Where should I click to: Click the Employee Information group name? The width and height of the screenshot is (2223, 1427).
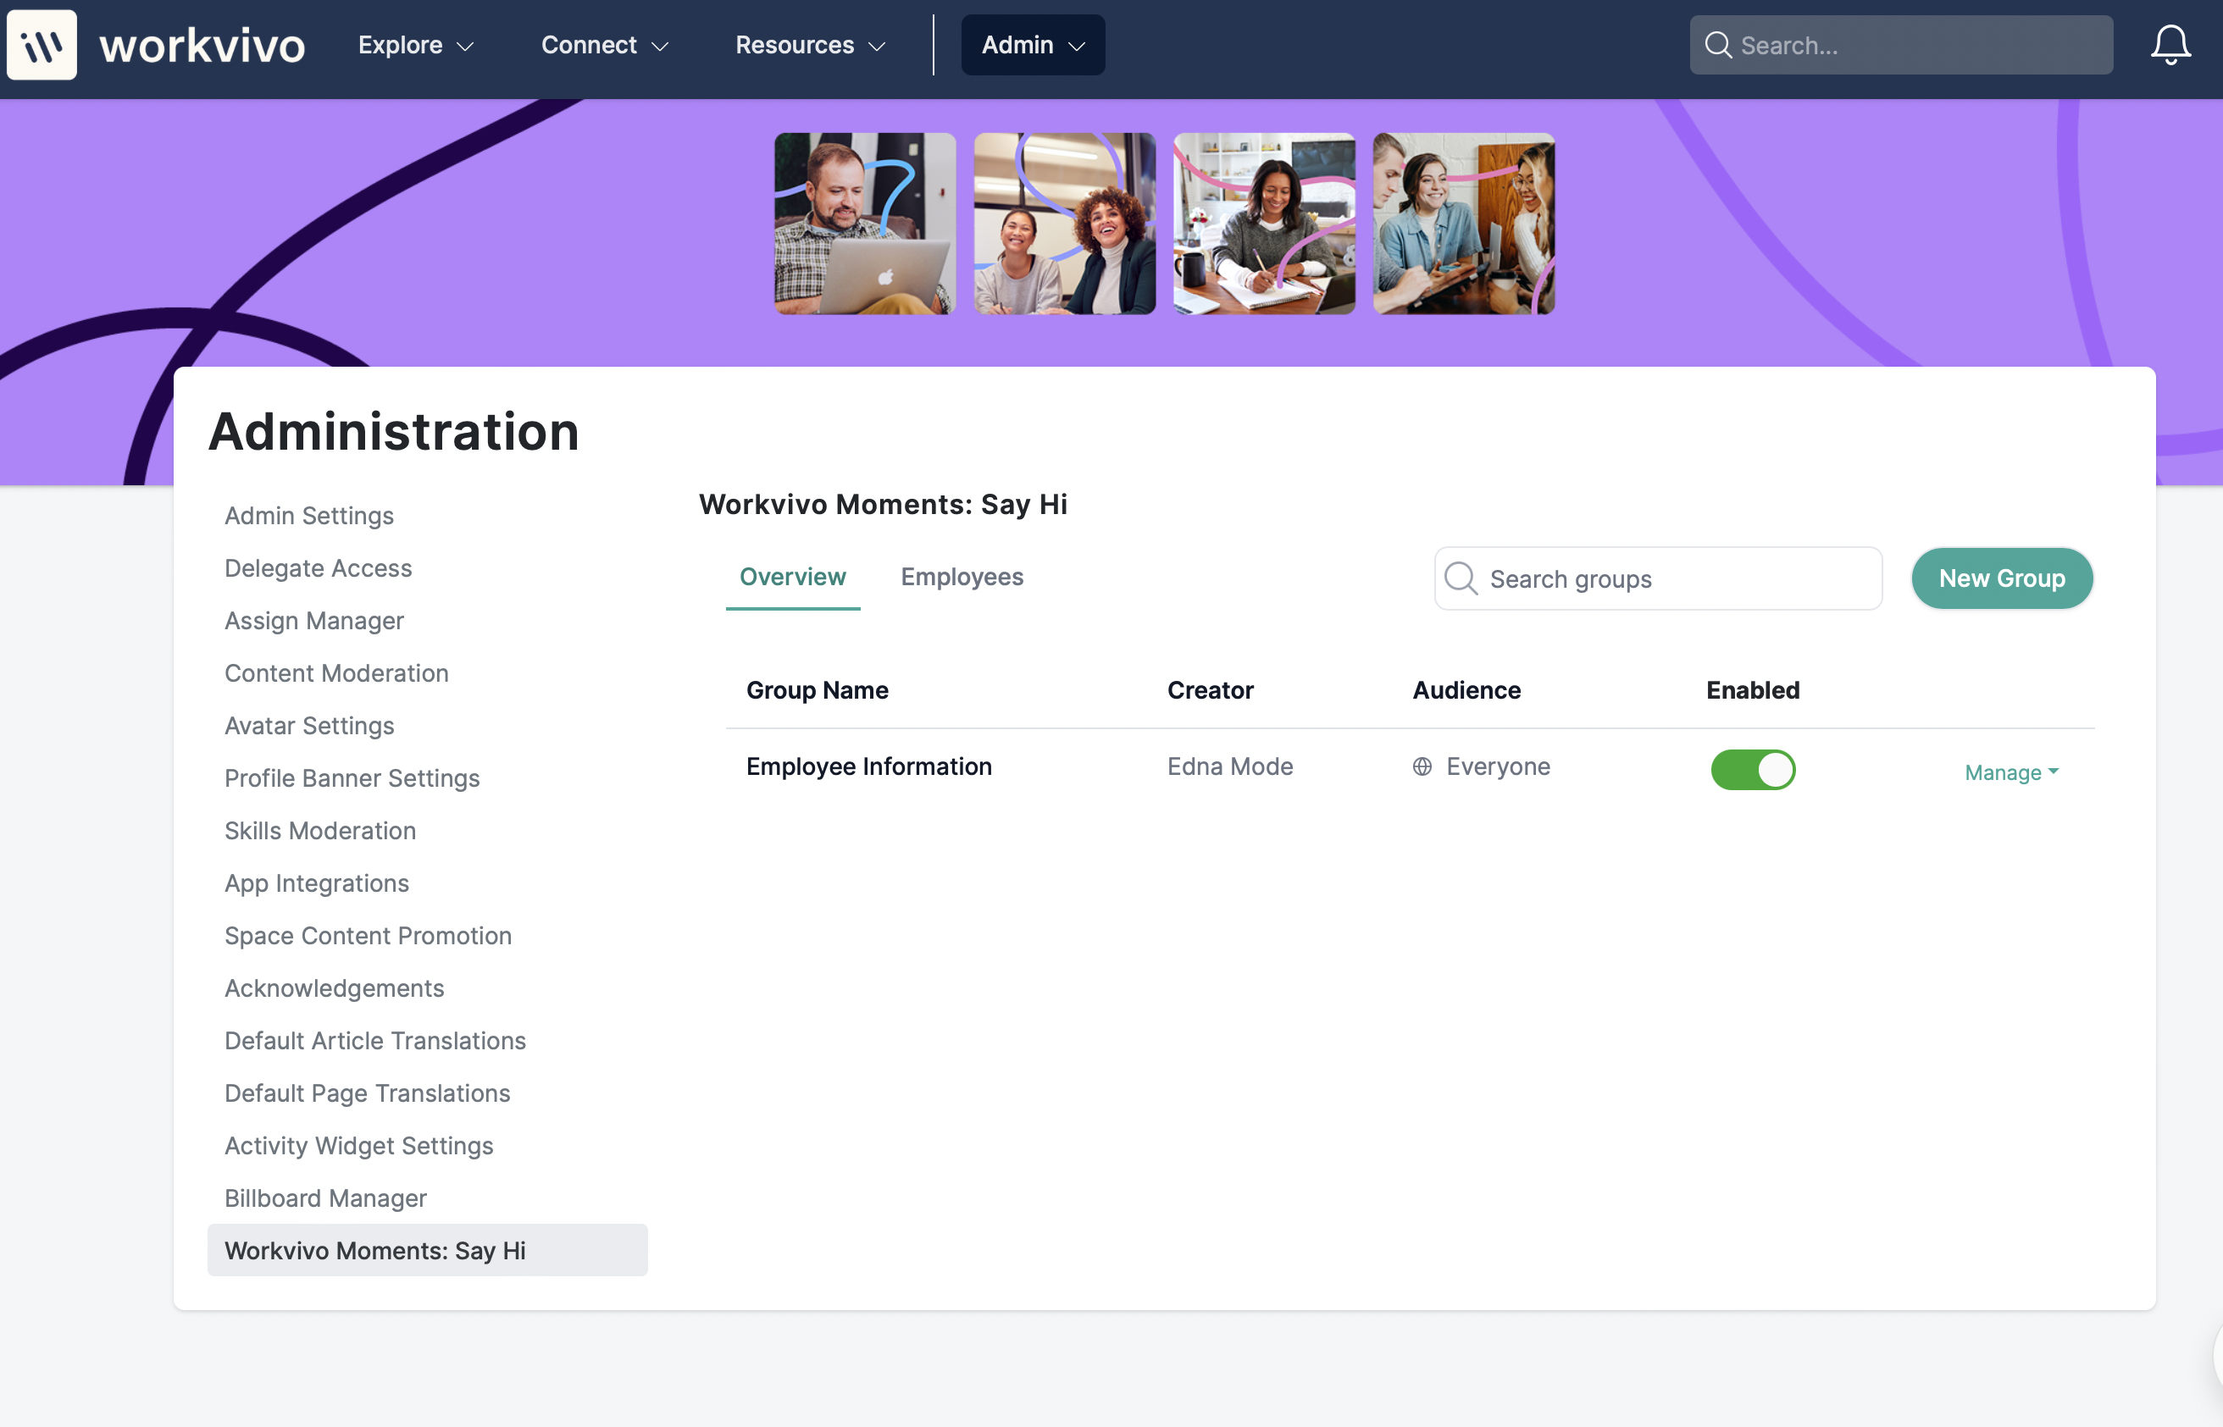point(868,766)
